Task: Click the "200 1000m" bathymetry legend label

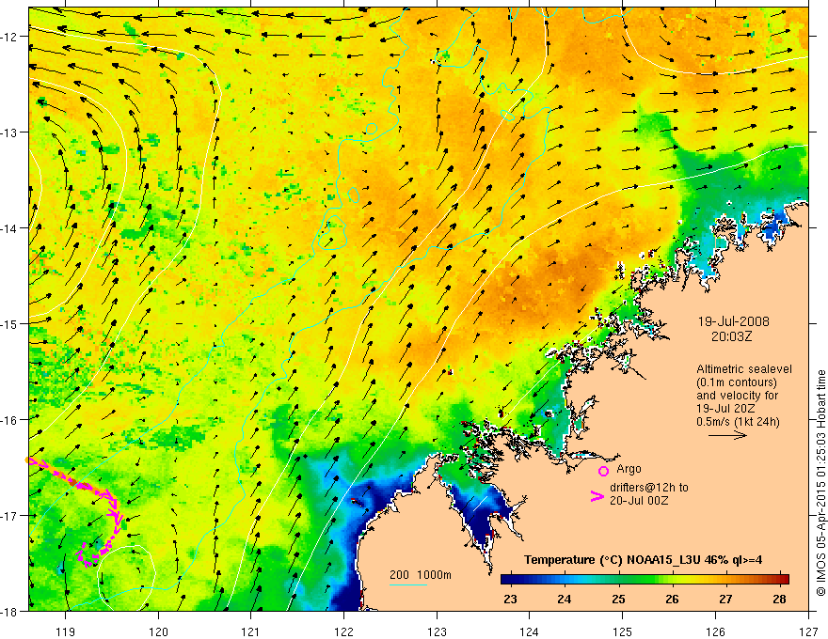Action: (421, 575)
